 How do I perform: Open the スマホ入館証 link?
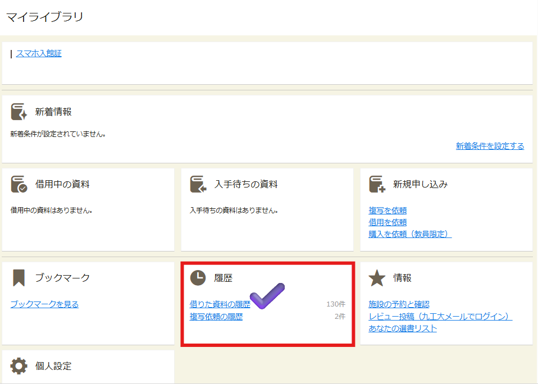pos(39,53)
